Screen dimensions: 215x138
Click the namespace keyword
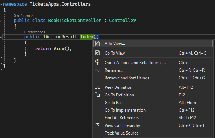point(15,4)
